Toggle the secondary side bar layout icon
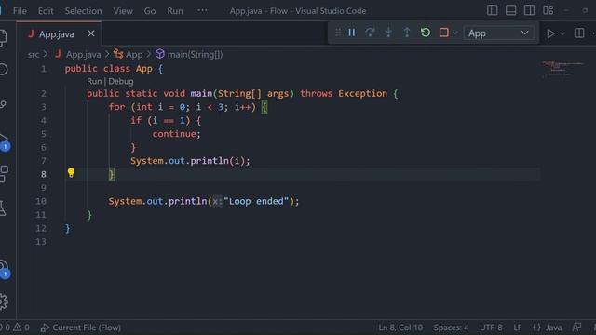The height and width of the screenshot is (335, 596). 529,10
